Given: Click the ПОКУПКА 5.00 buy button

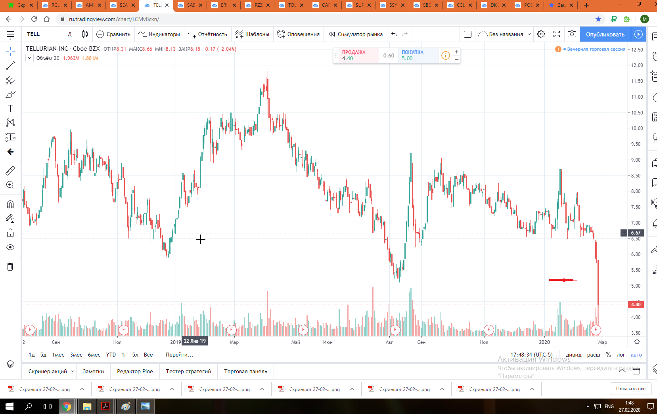Looking at the screenshot, I should 418,55.
